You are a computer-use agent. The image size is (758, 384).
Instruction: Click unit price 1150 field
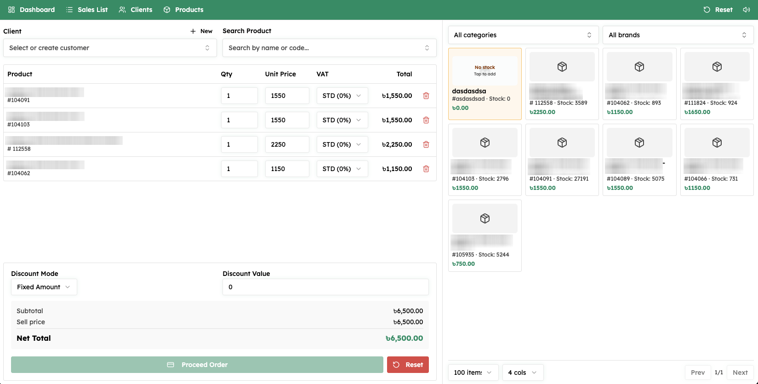[x=287, y=169]
